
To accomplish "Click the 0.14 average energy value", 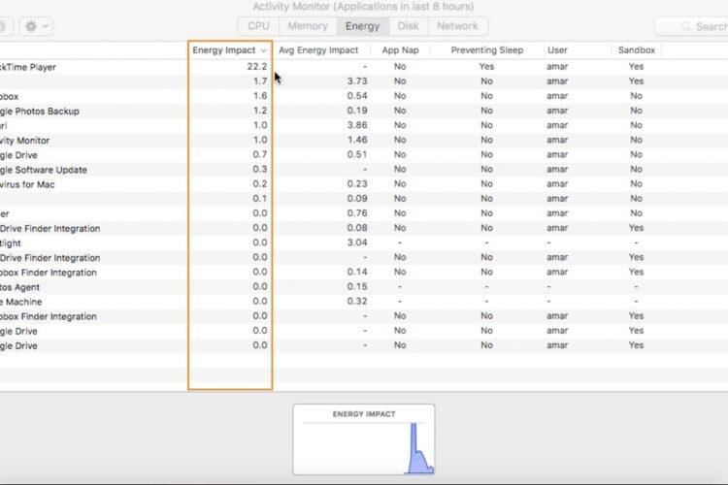I will 357,272.
